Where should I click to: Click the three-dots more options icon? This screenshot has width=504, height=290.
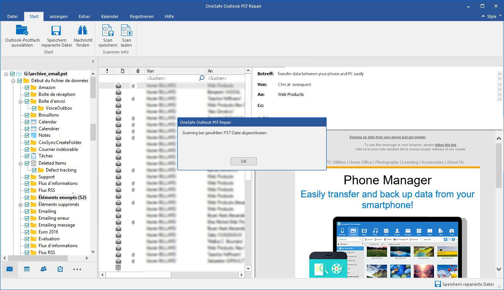click(x=77, y=269)
